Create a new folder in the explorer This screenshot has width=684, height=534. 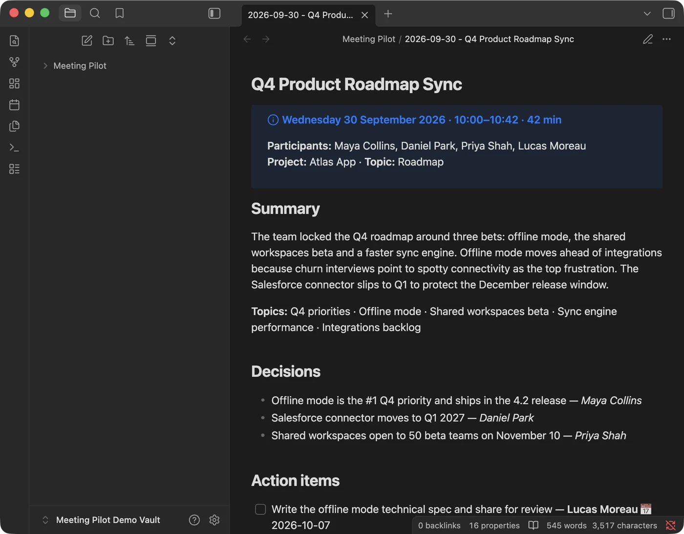pos(108,41)
